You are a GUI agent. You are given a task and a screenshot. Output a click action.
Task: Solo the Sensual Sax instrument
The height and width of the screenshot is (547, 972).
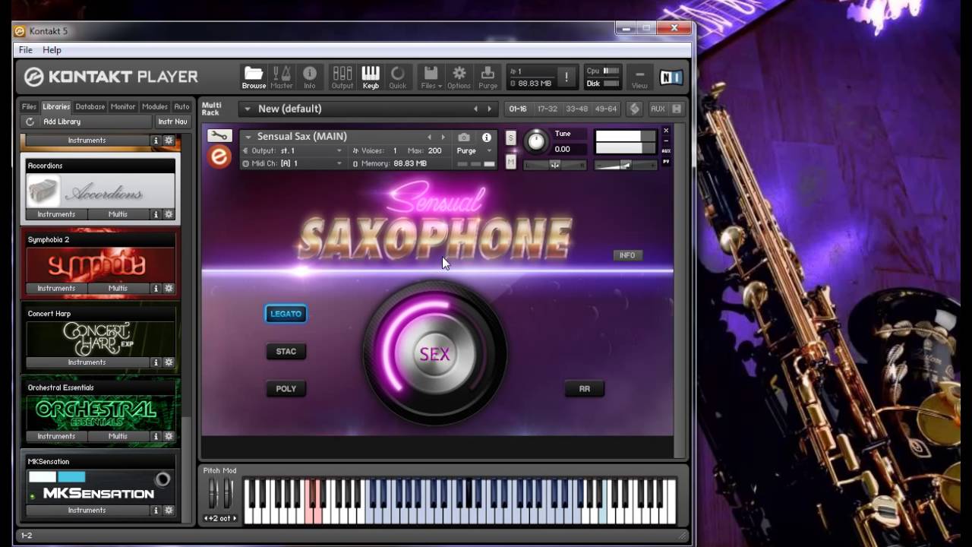pyautogui.click(x=511, y=138)
